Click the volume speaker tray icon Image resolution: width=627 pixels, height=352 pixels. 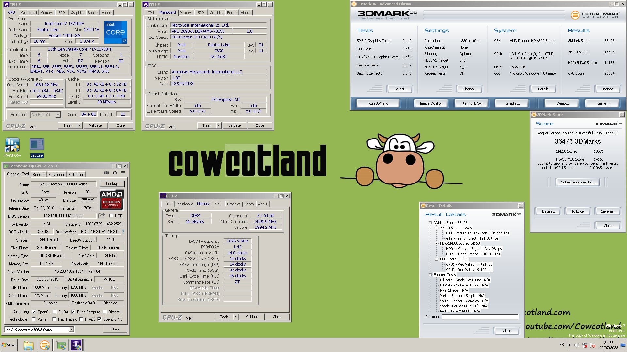click(x=577, y=345)
